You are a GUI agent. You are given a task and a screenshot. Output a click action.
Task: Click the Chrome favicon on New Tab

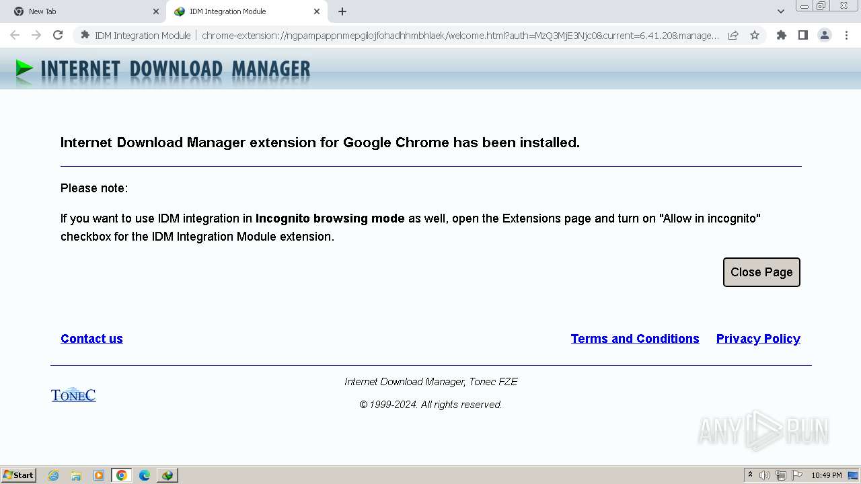(19, 11)
